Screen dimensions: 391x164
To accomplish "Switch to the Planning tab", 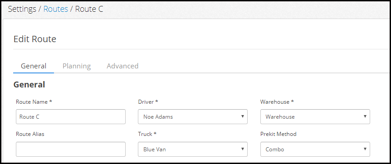I will point(77,66).
